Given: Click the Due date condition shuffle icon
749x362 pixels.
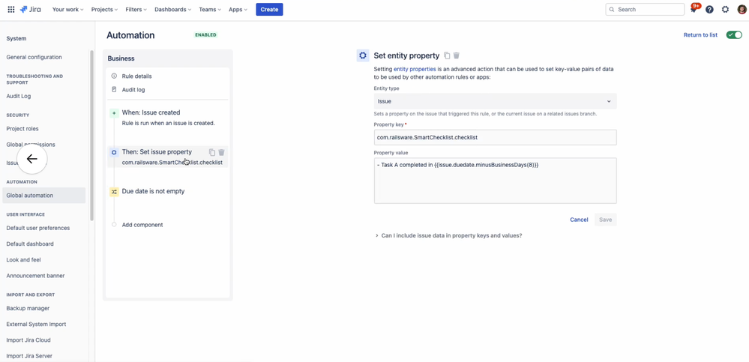Looking at the screenshot, I should 114,192.
